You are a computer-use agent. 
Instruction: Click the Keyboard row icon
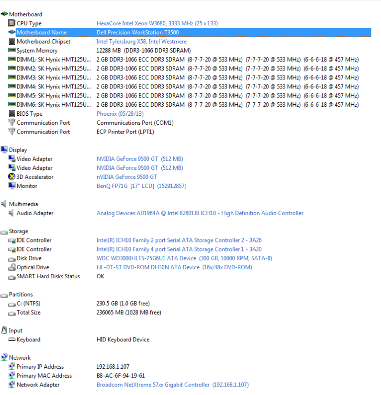(11, 340)
